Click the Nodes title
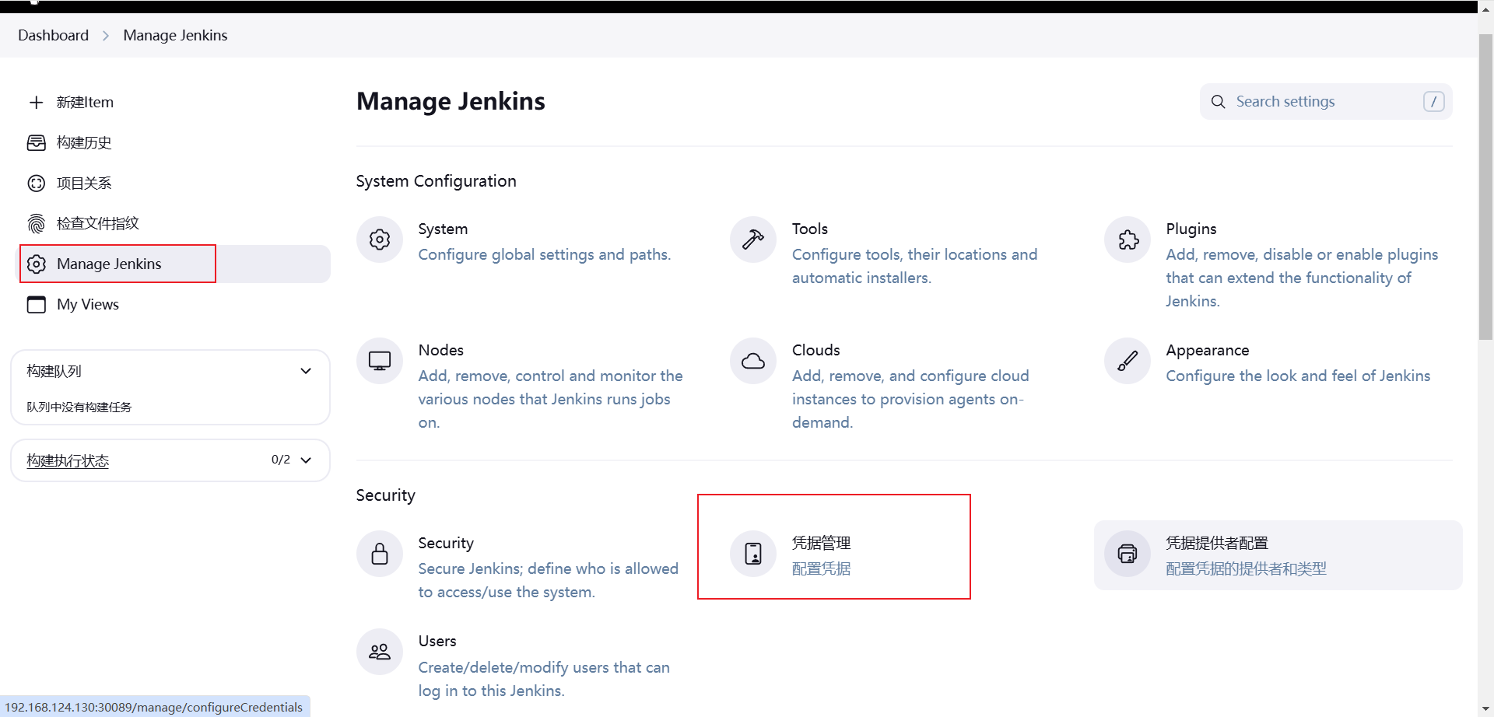This screenshot has width=1494, height=717. click(x=440, y=350)
